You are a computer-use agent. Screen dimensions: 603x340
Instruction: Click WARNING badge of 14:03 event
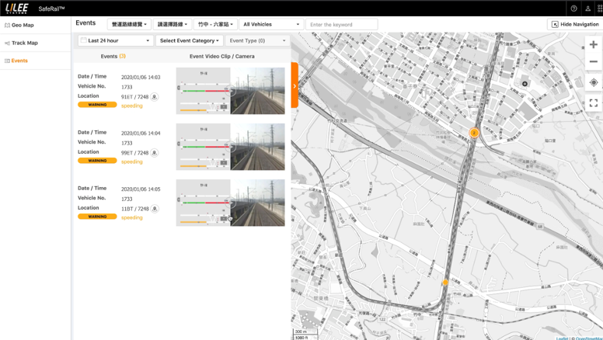pos(97,105)
